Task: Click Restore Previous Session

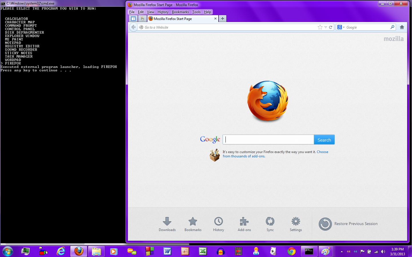Action: (348, 224)
